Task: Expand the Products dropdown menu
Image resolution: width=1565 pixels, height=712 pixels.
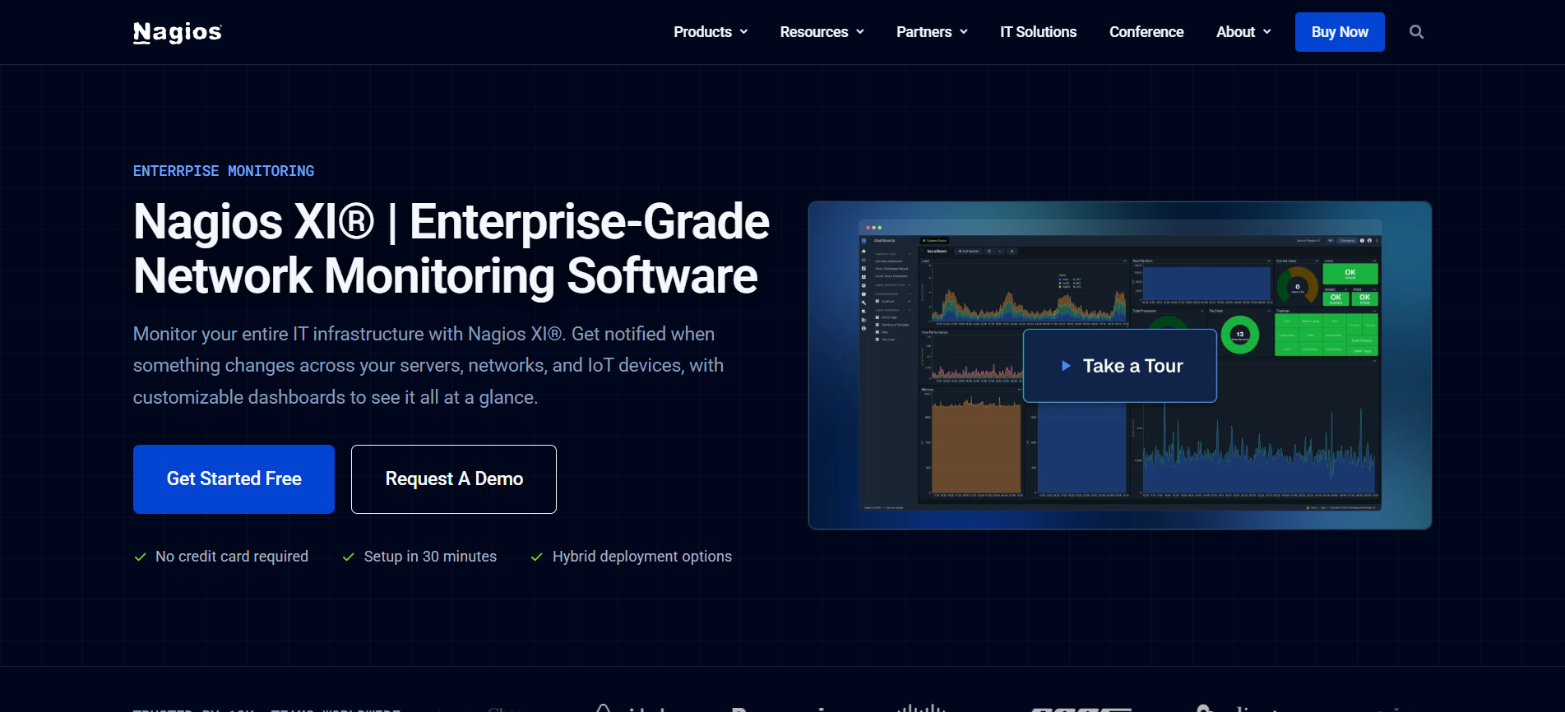Action: pyautogui.click(x=711, y=32)
